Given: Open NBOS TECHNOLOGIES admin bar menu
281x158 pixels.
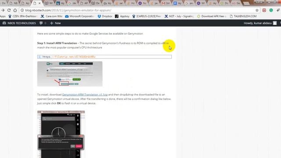Looking at the screenshot, I should click(19, 23).
